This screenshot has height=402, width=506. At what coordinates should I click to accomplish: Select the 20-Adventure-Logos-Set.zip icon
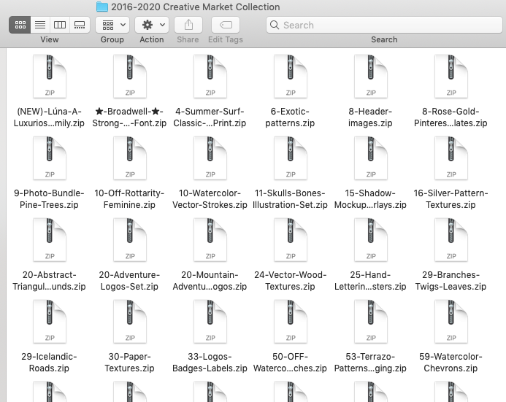click(x=130, y=240)
